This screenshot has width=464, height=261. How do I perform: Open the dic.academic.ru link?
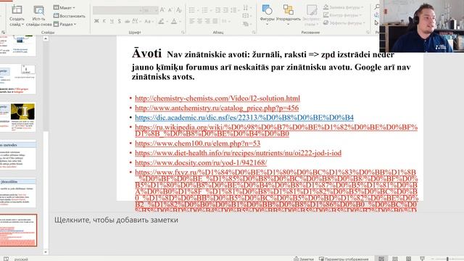[x=244, y=117]
